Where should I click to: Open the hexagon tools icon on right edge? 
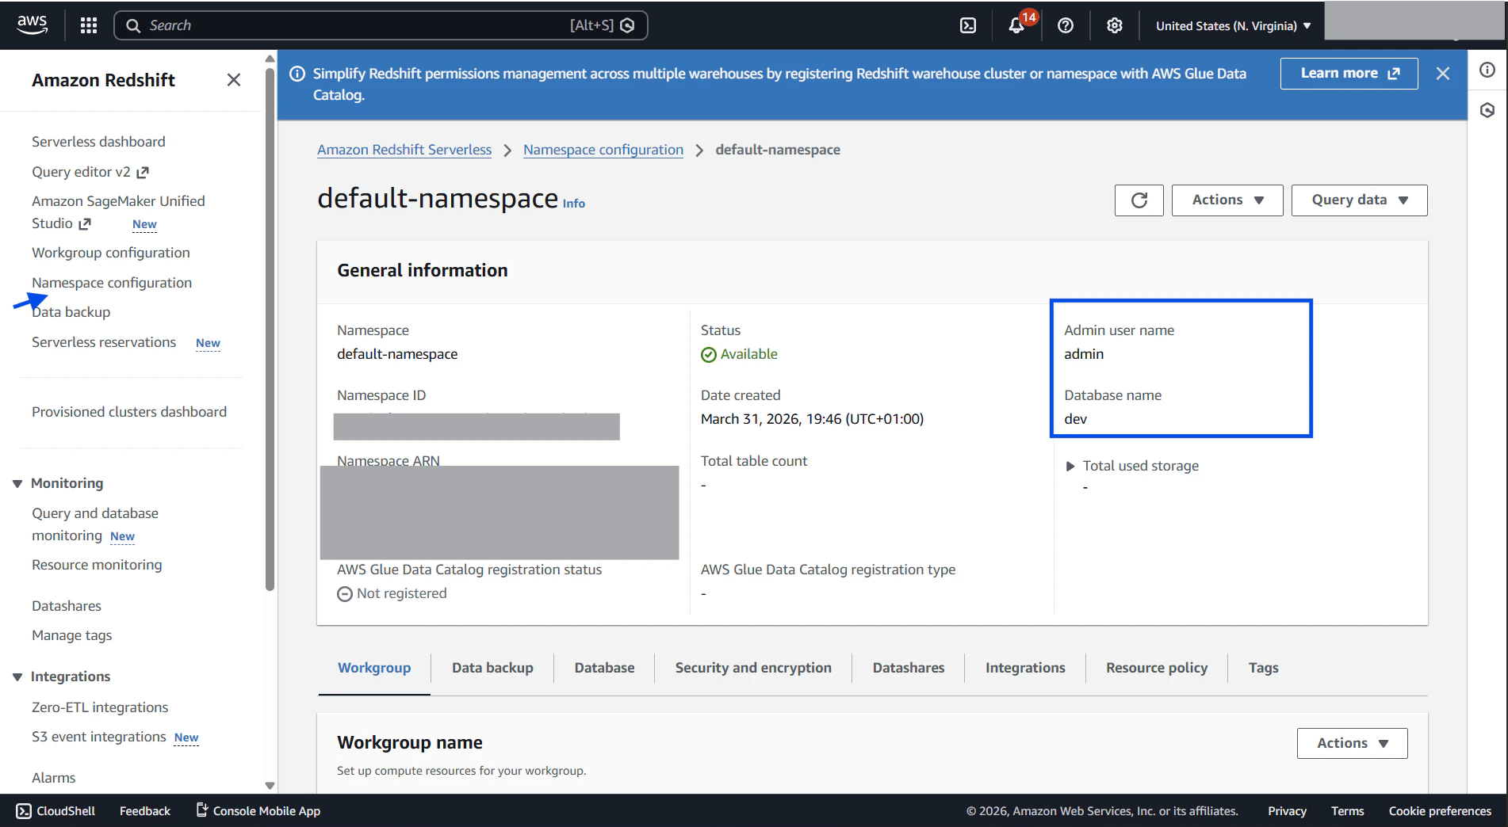click(x=1487, y=110)
